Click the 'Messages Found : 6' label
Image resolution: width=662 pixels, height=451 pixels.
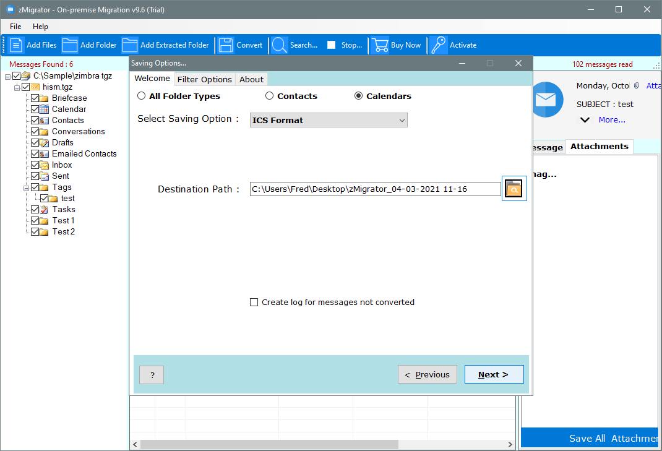coord(41,64)
